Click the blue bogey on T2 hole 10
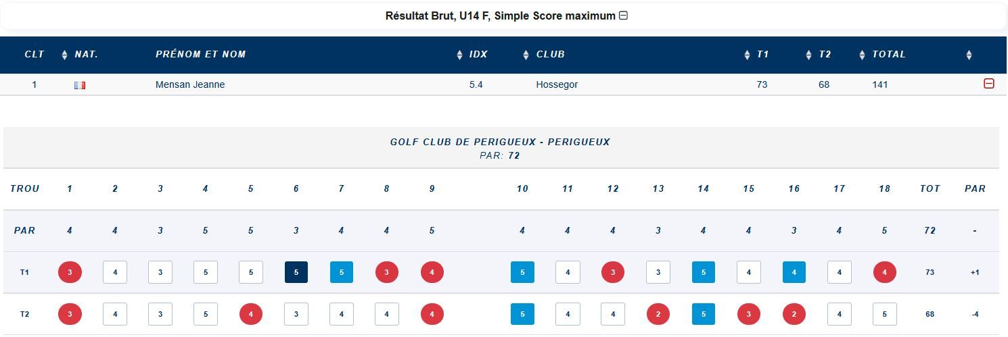This screenshot has height=337, width=1008. coord(522,314)
